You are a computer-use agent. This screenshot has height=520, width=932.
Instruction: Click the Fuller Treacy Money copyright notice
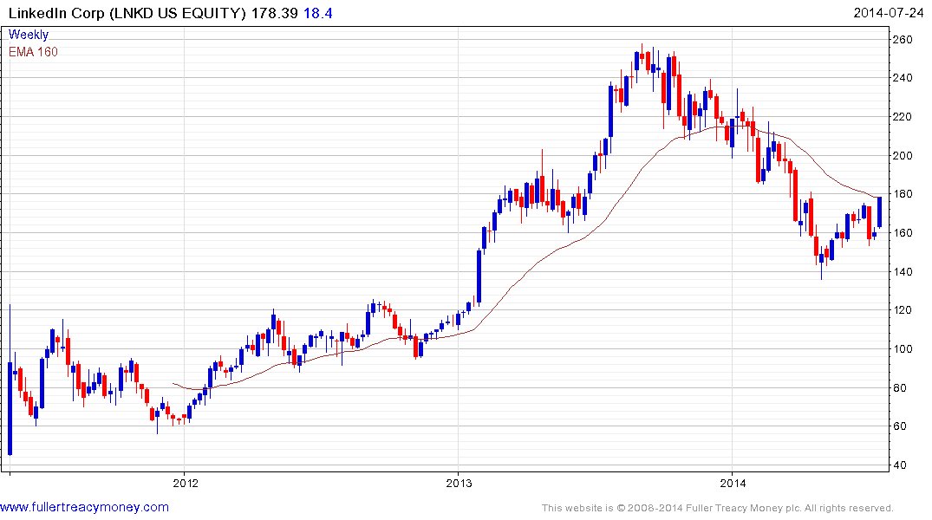point(718,508)
